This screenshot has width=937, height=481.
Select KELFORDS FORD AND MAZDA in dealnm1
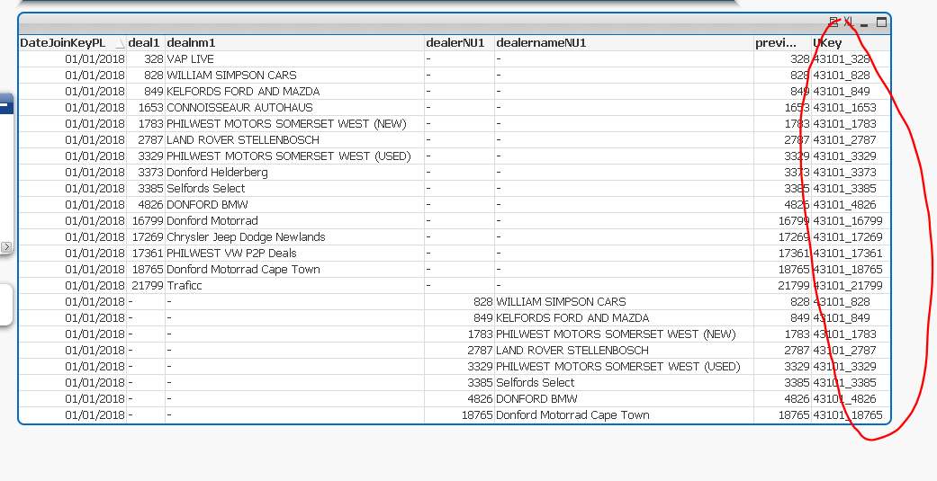pos(243,92)
